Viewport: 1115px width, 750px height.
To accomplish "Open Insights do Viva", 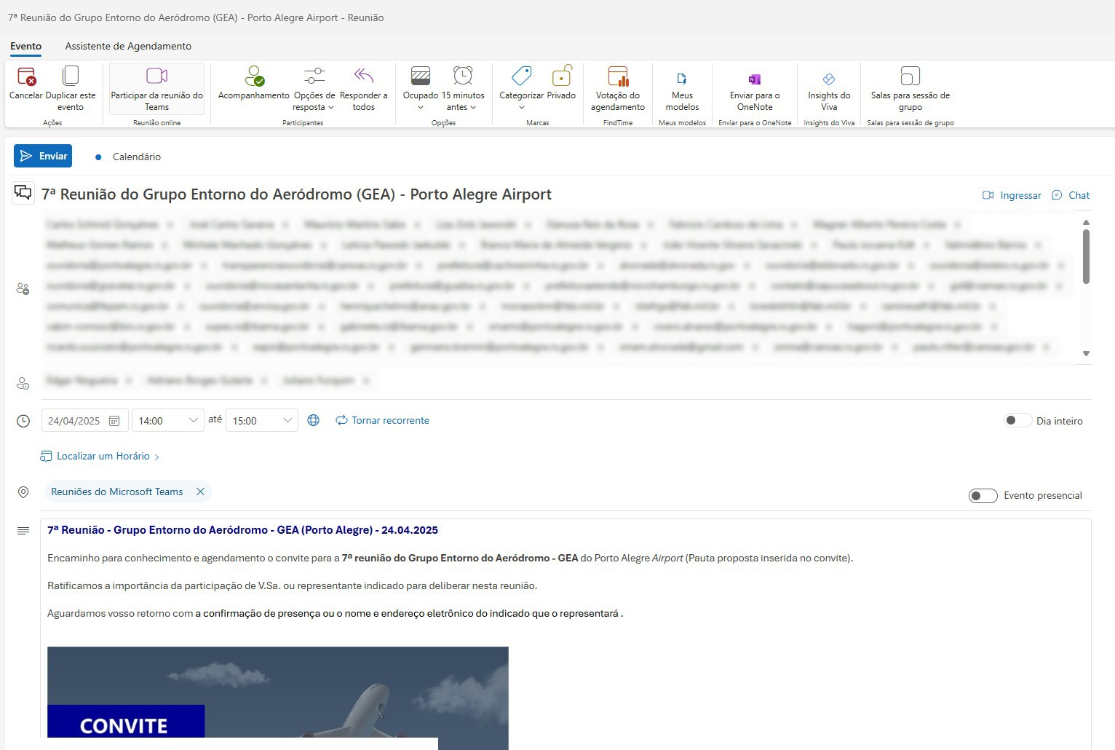I will pyautogui.click(x=829, y=88).
